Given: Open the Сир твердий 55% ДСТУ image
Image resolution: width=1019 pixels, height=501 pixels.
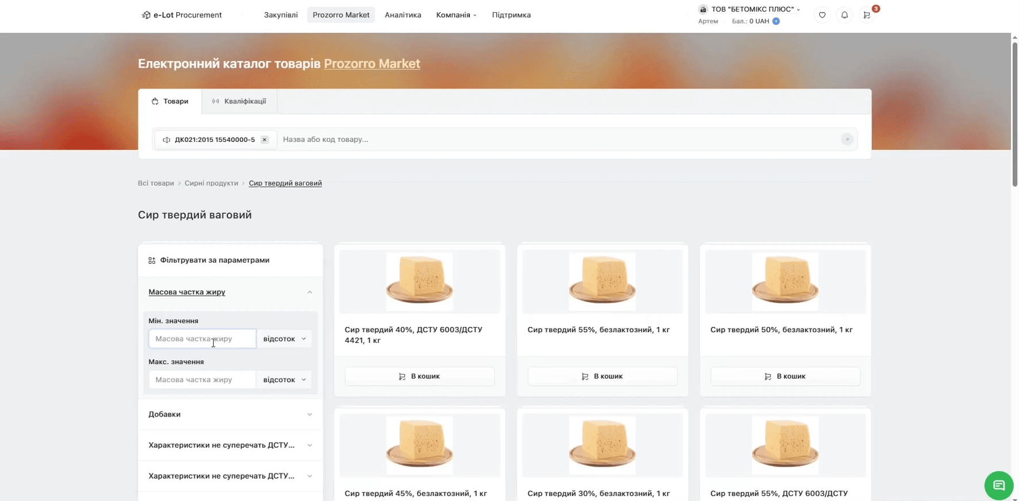Looking at the screenshot, I should pyautogui.click(x=785, y=445).
